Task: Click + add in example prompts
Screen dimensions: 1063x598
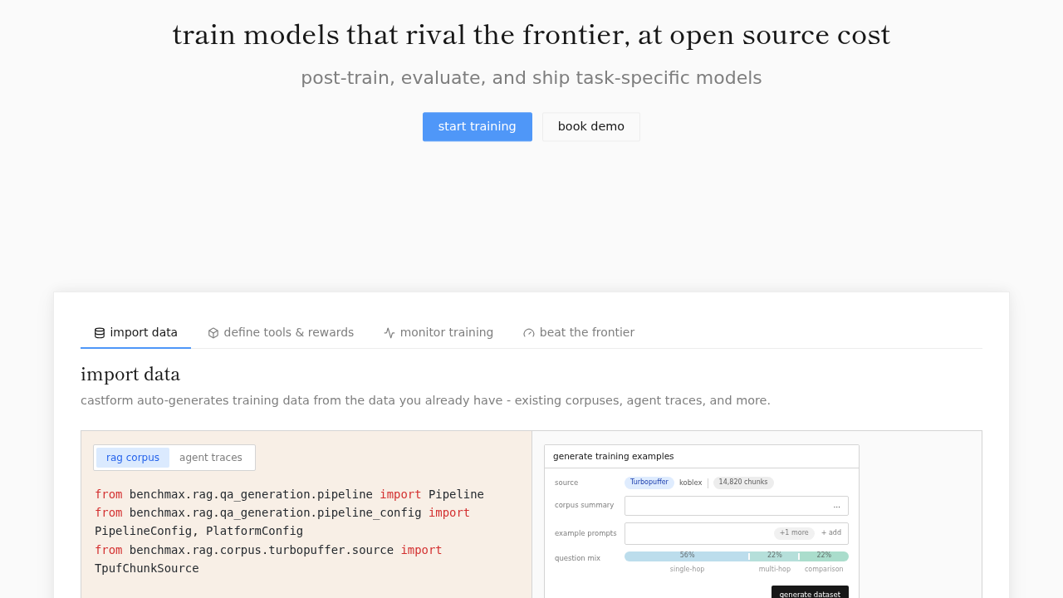Action: [x=831, y=533]
